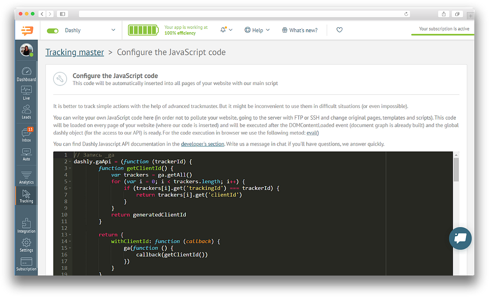Viewport: 489px width, 297px height.
Task: Expand the Dashly app selector chevron
Action: 113,30
